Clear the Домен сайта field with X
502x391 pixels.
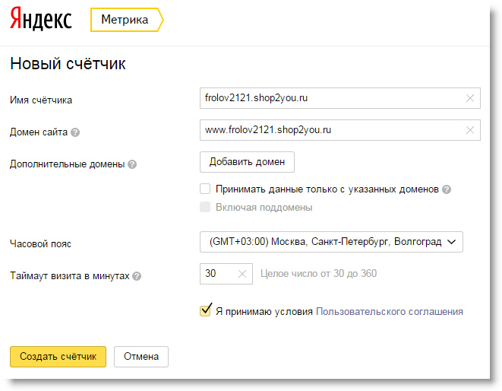point(469,130)
